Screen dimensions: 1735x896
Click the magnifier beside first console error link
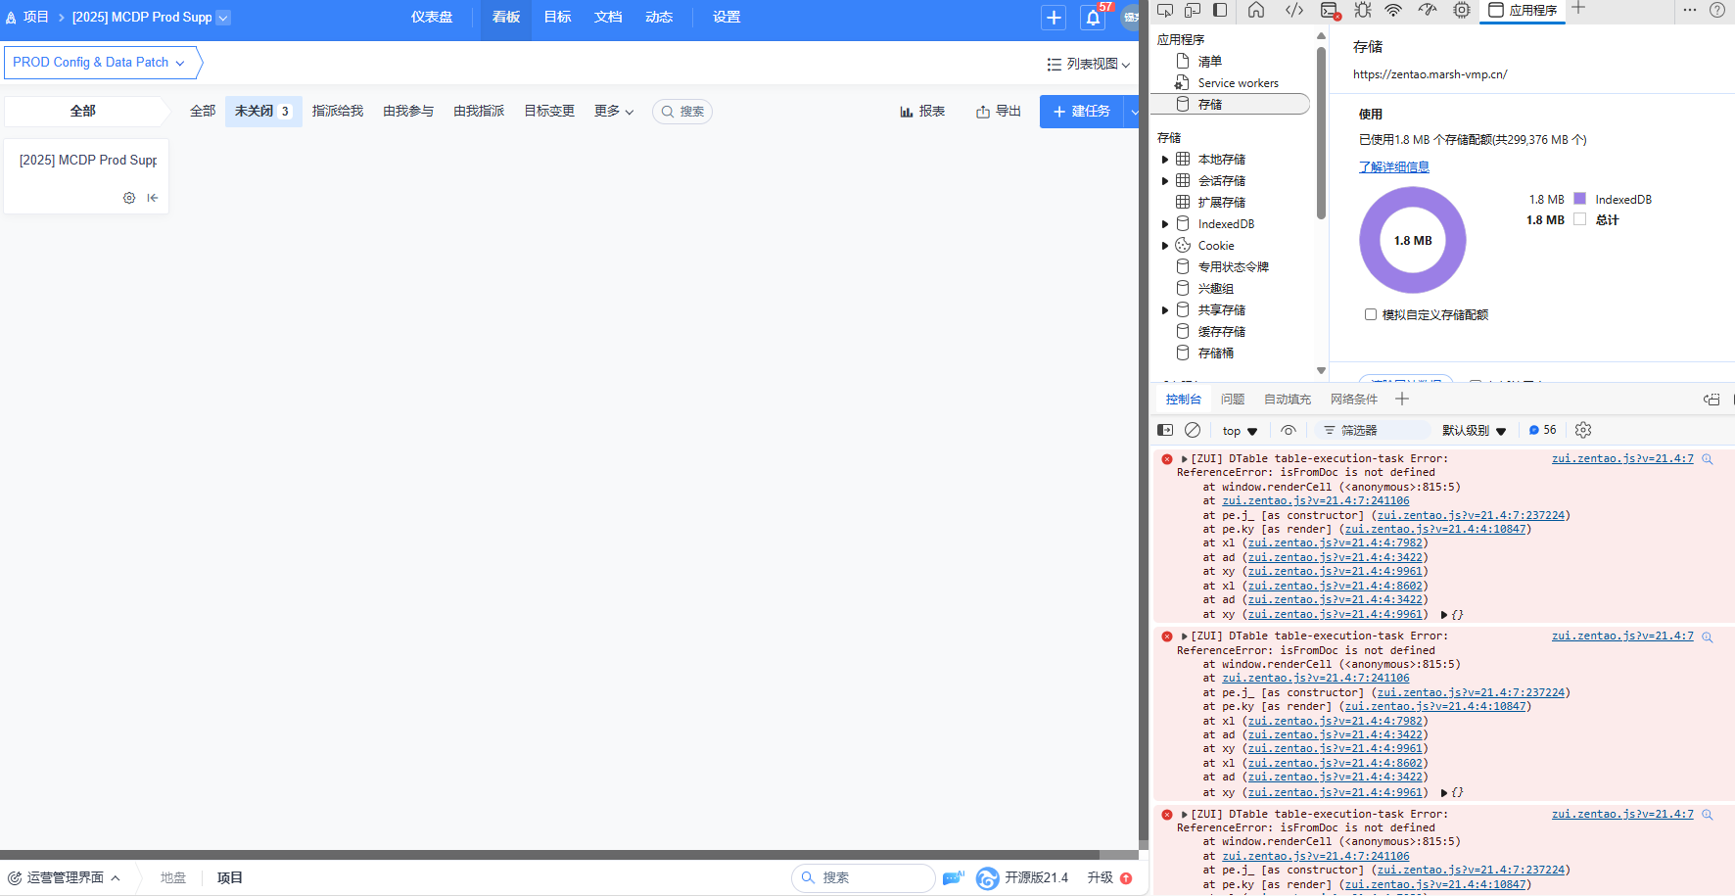1708,458
